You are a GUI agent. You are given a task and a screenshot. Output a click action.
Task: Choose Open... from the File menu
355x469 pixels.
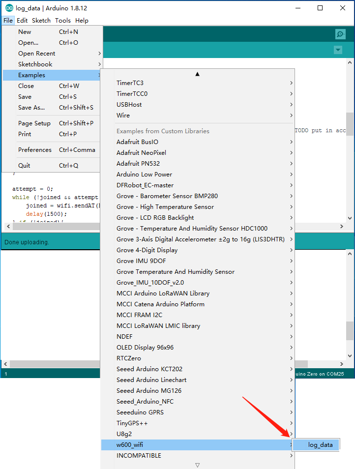tap(52, 42)
